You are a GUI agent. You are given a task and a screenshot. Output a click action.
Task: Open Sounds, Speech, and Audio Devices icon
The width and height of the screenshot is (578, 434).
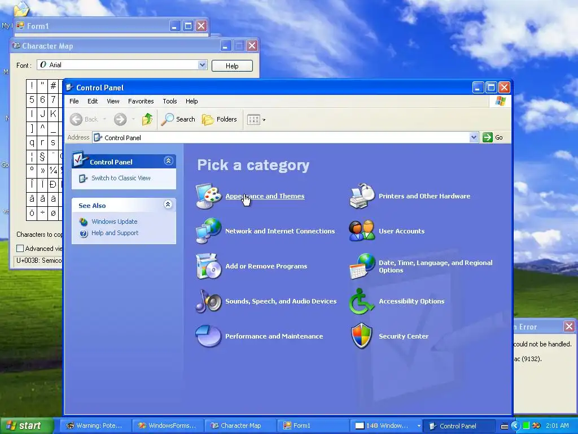(209, 301)
